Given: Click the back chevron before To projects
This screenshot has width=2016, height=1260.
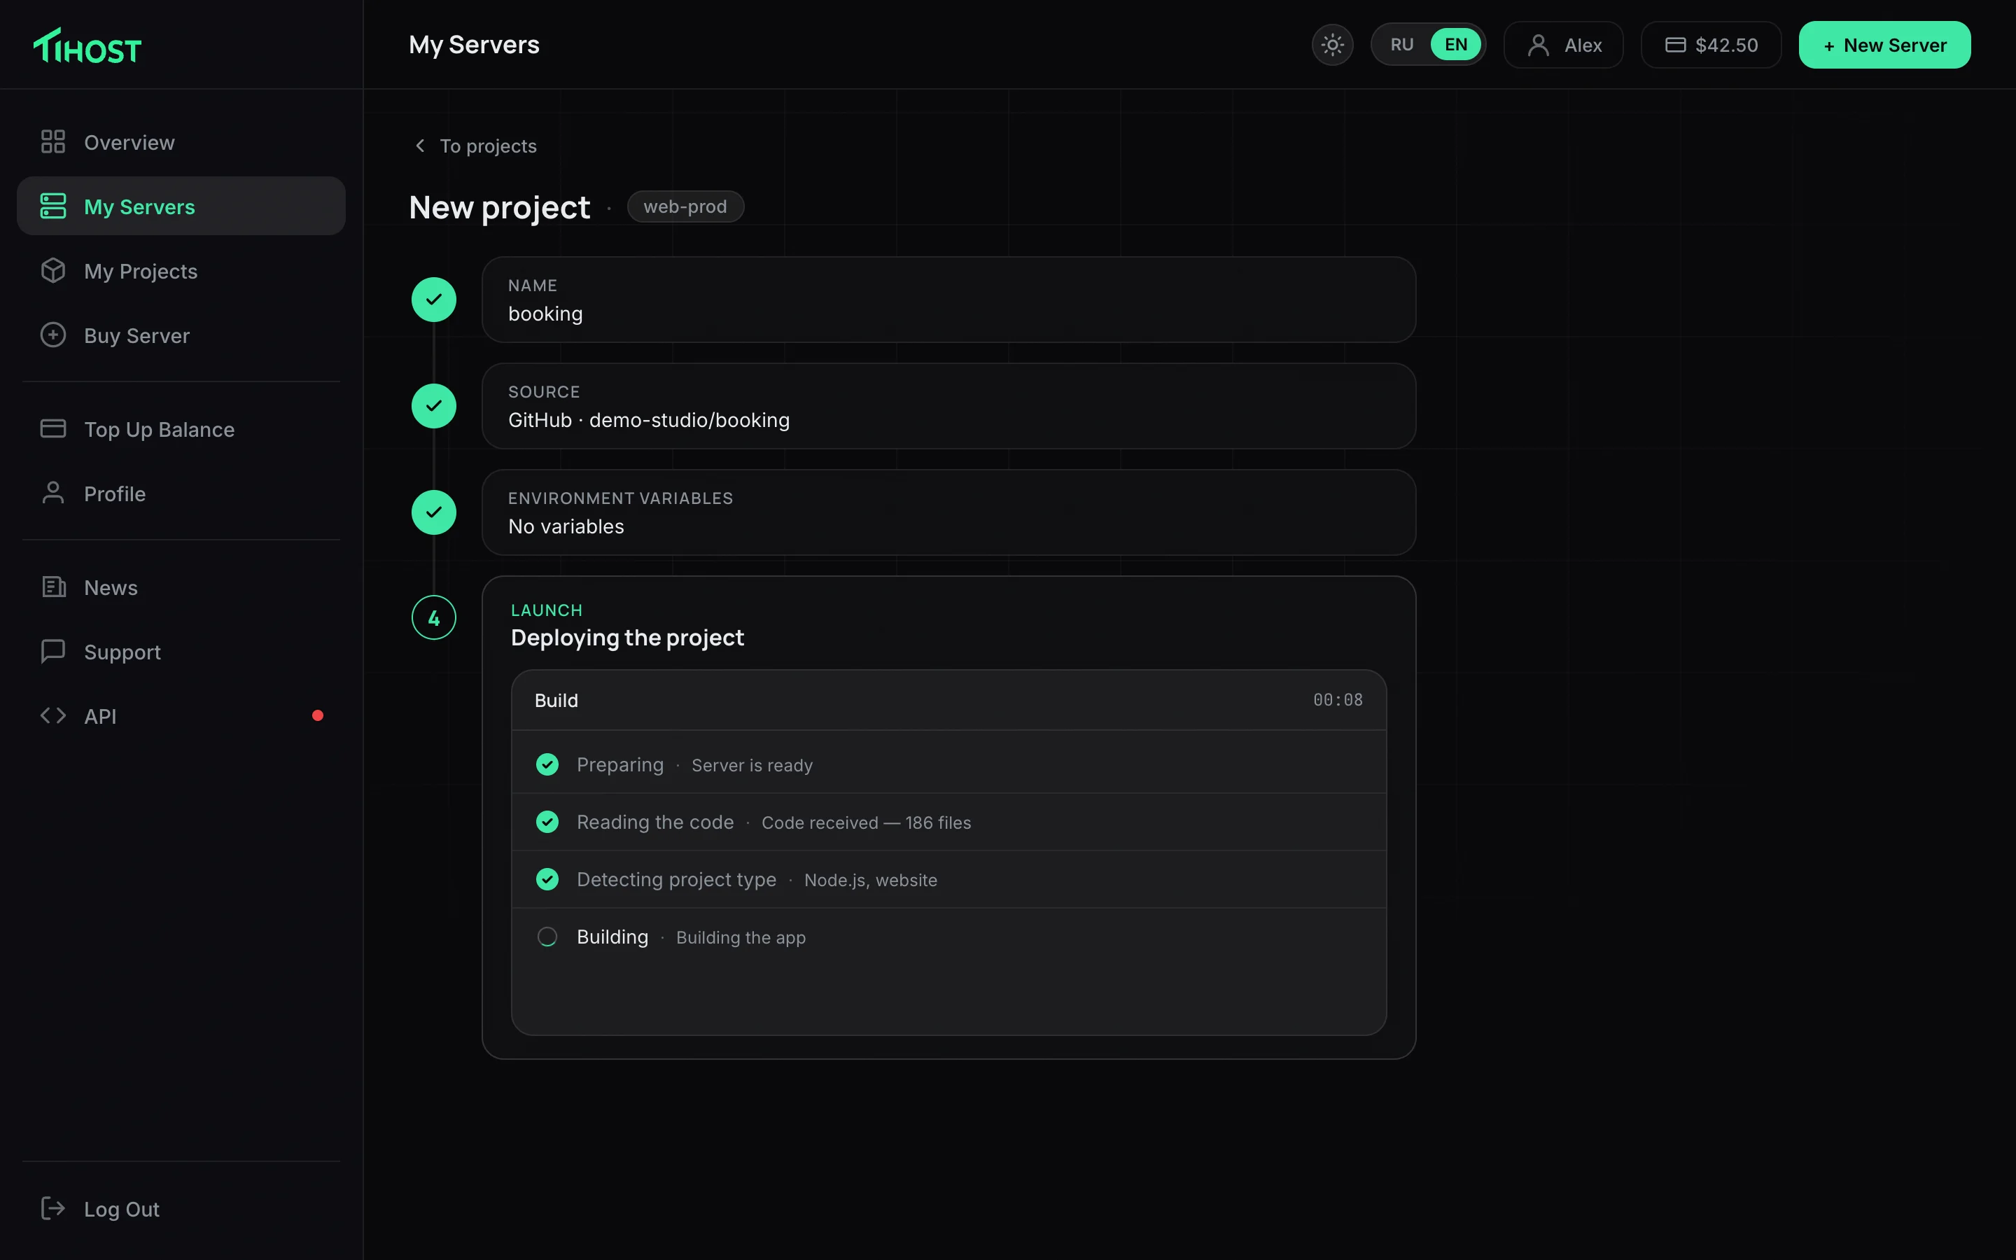Looking at the screenshot, I should [x=420, y=146].
